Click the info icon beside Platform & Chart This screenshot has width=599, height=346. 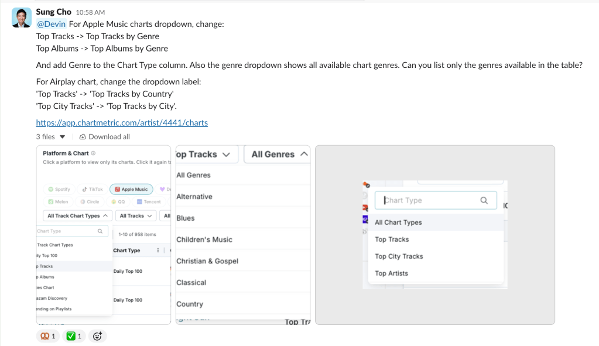pos(93,153)
